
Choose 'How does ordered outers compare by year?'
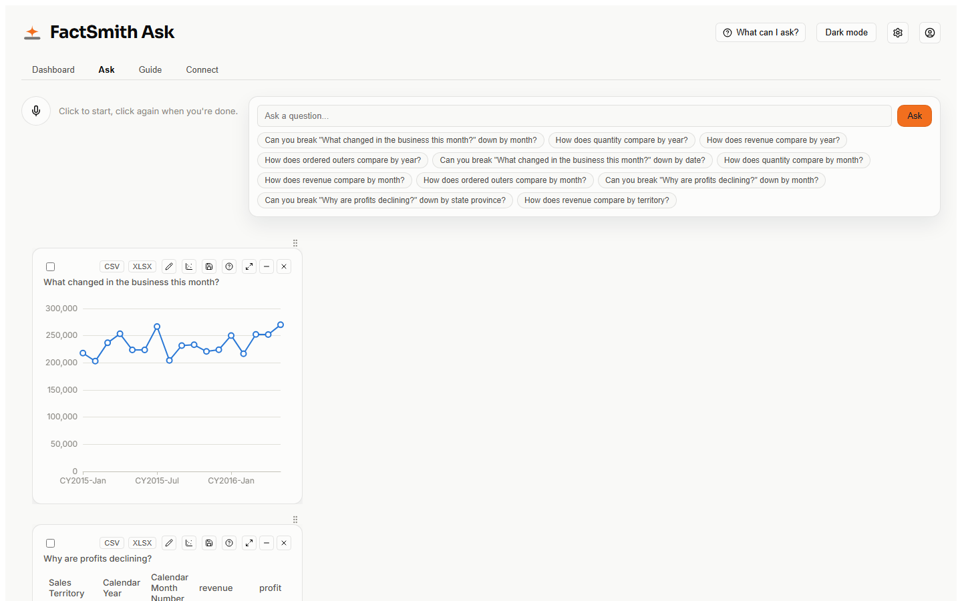(x=343, y=160)
